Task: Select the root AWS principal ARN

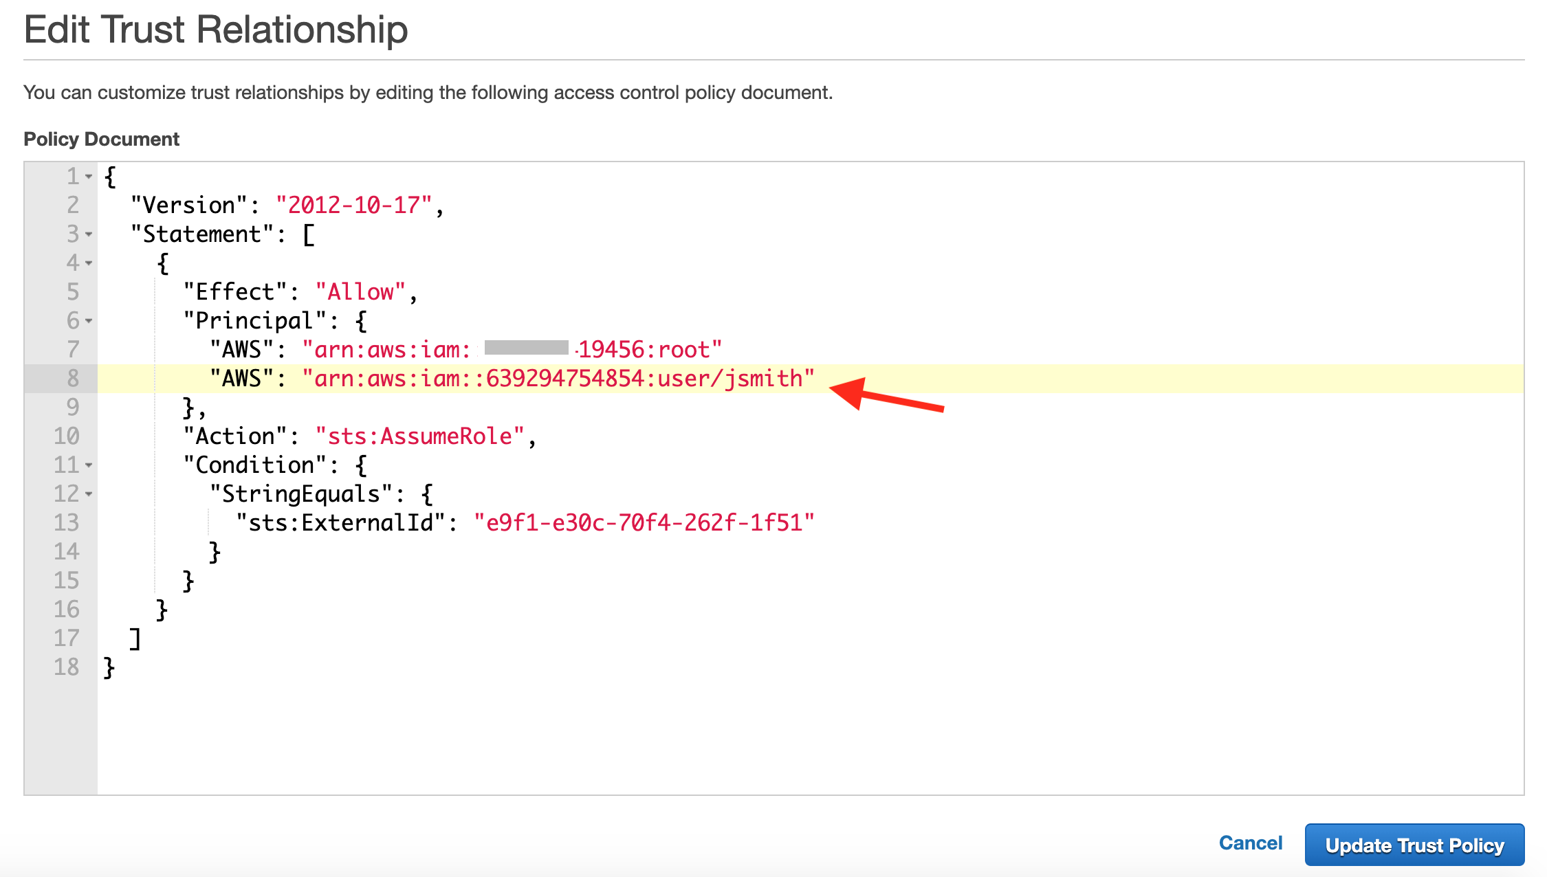Action: tap(510, 348)
